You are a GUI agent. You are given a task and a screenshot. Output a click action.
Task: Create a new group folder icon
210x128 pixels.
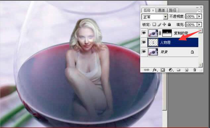click(x=179, y=70)
